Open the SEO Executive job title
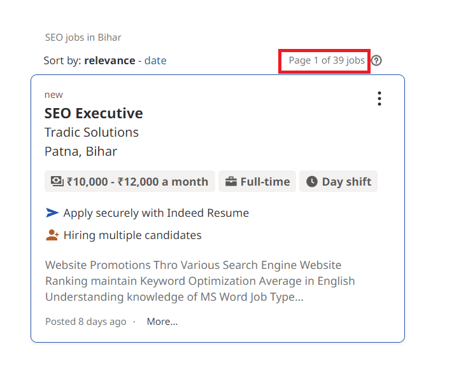Screen dimensions: 475x377 click(94, 113)
